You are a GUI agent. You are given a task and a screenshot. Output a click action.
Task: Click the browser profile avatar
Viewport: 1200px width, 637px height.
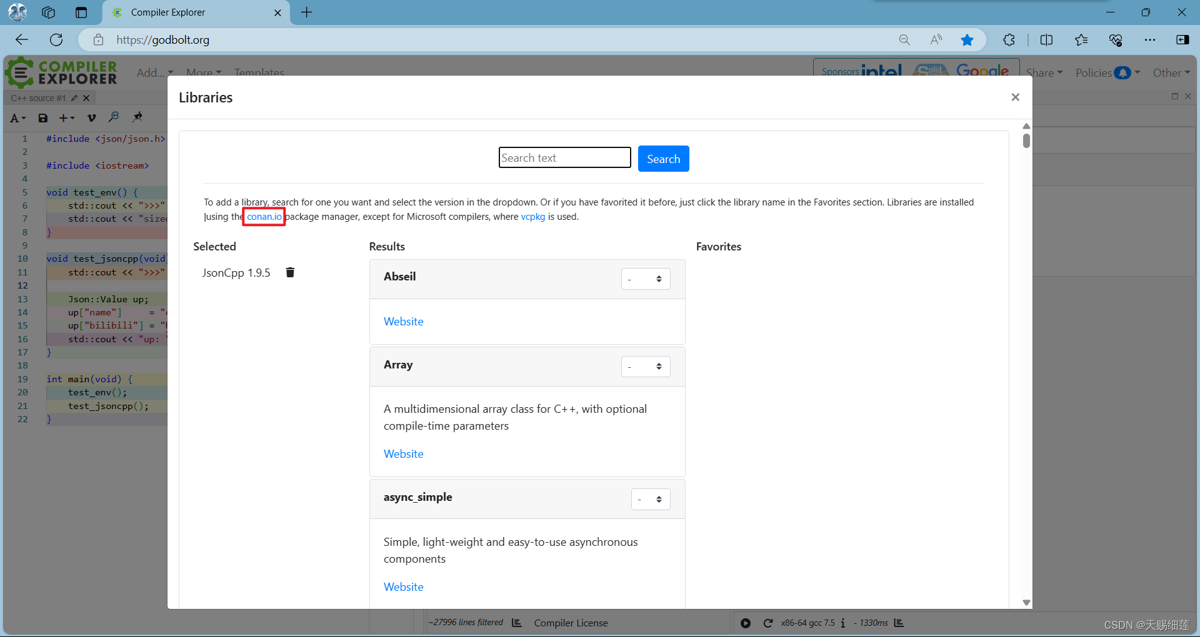pyautogui.click(x=17, y=12)
